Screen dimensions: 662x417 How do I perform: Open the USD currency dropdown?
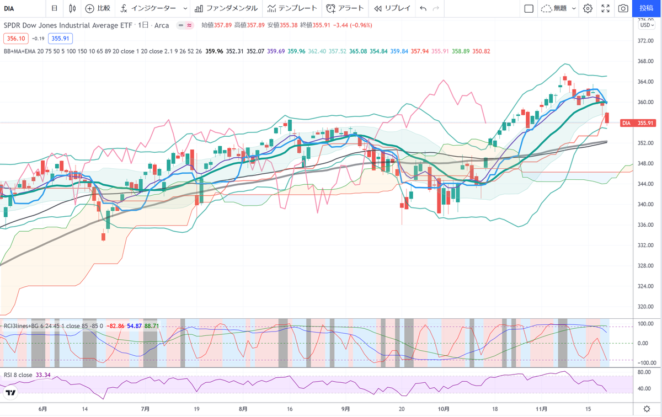click(x=646, y=25)
